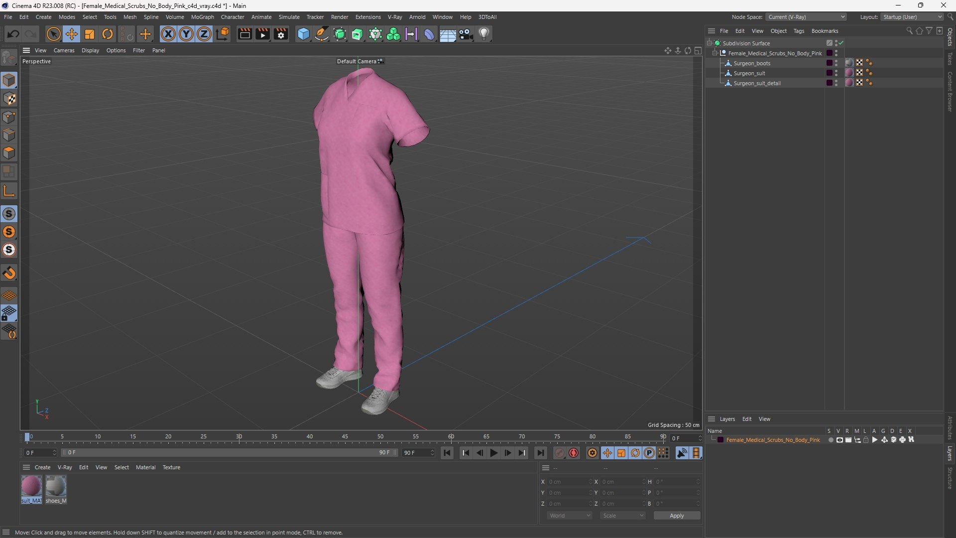Toggle Y axis lock
The image size is (956, 538).
coord(186,34)
